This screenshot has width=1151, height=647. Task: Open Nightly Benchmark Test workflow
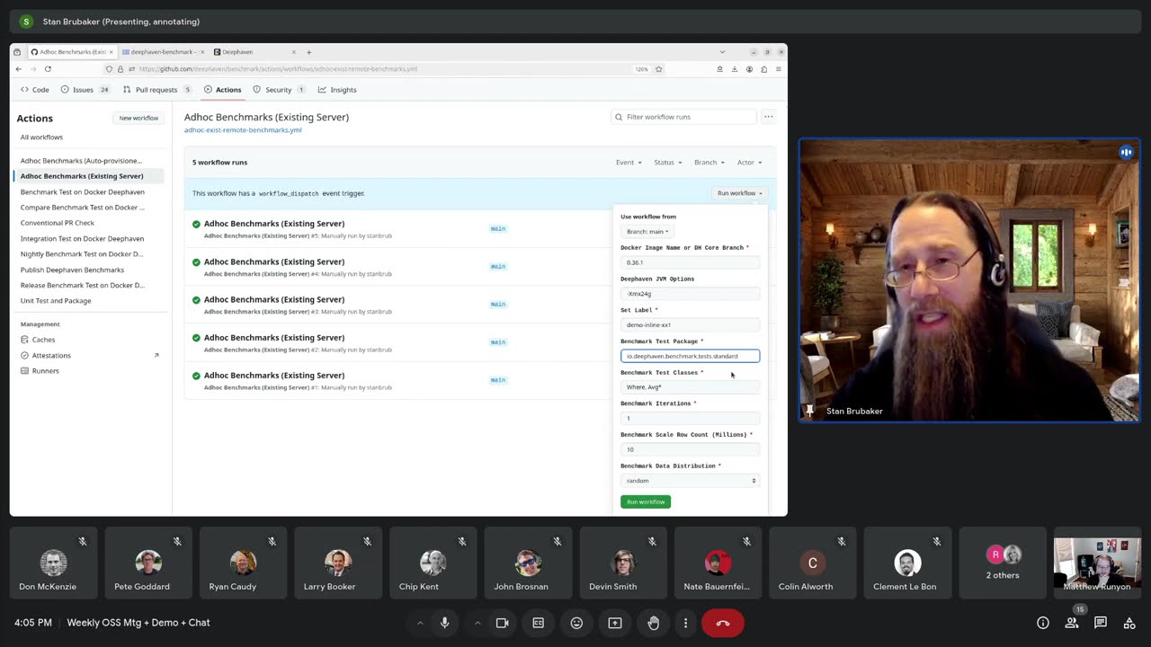(x=82, y=254)
